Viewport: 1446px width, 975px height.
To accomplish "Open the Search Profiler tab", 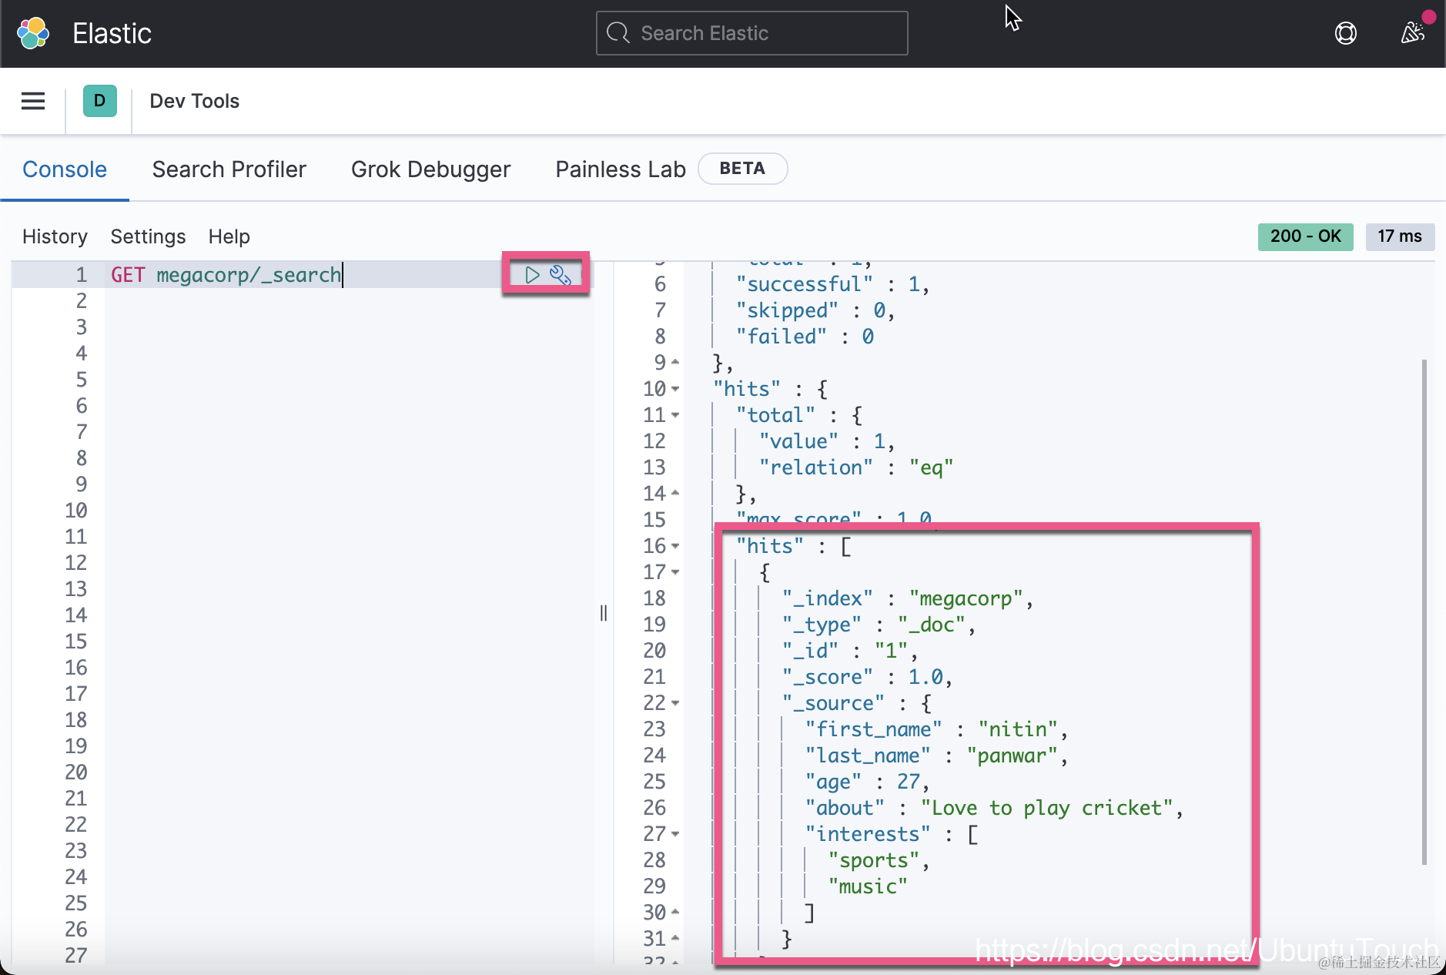I will pos(229,169).
